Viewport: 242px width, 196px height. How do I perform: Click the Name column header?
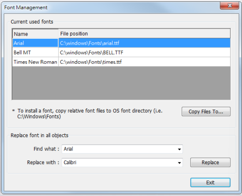35,34
